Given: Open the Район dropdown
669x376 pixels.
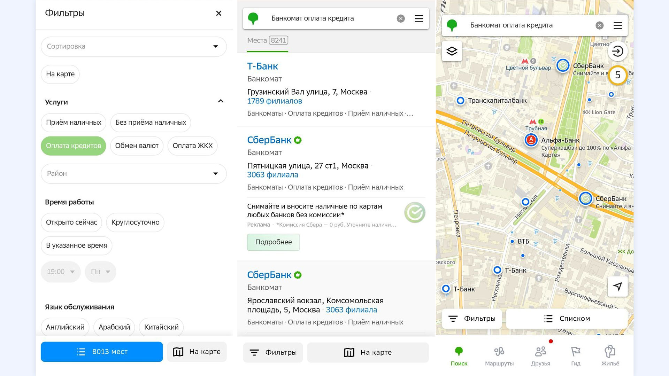Looking at the screenshot, I should tap(134, 173).
